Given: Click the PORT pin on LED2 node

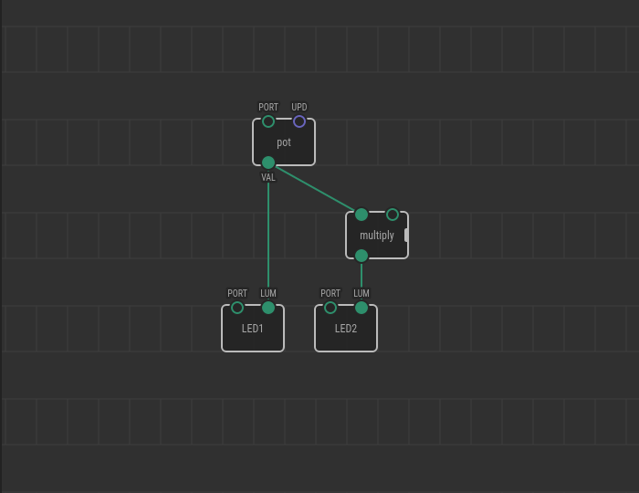Looking at the screenshot, I should (330, 308).
